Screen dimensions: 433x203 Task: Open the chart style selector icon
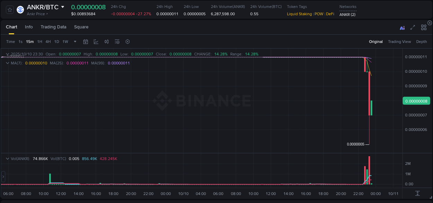(x=96, y=41)
